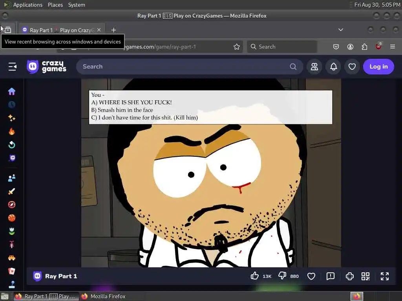Click the clock date Fri Aug 30
Screen dimensions: 402x301
pyautogui.click(x=377, y=5)
